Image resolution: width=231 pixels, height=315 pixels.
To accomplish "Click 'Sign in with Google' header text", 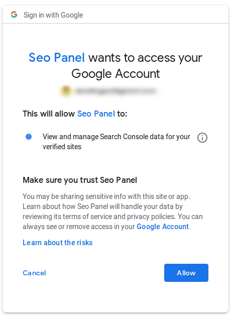I will 53,15.
